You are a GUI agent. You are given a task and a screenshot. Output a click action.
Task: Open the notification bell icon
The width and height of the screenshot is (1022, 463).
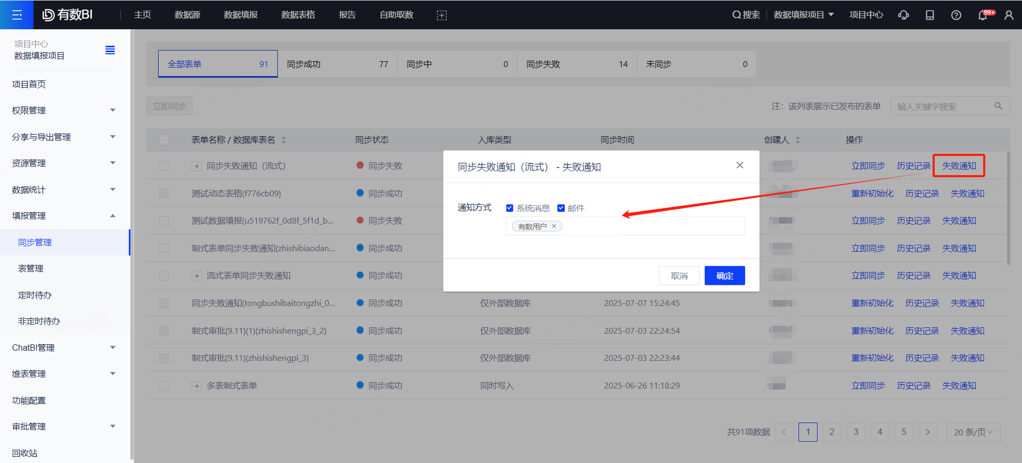983,15
